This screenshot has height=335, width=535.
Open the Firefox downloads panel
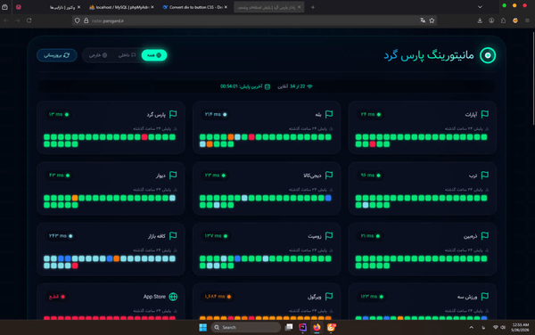(x=480, y=20)
